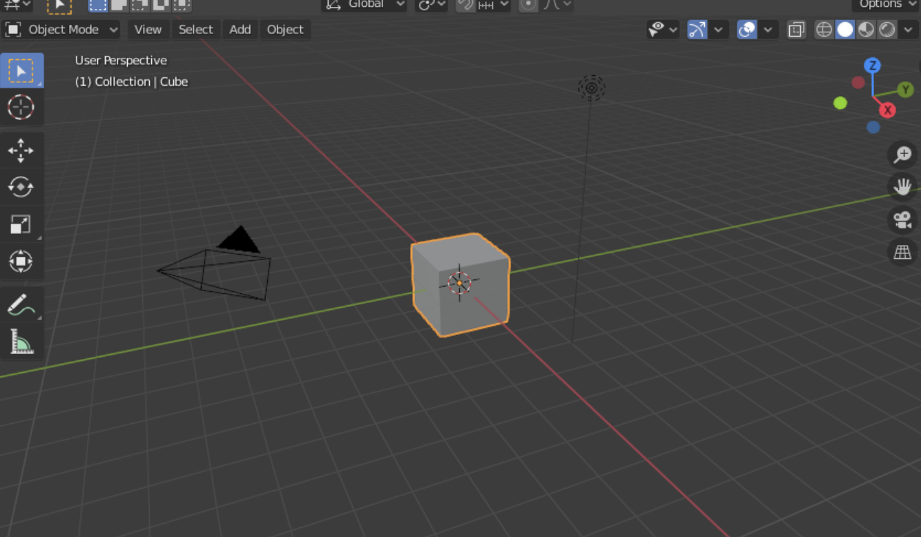The image size is (921, 537).
Task: Activate the Move tool
Action: coord(21,150)
